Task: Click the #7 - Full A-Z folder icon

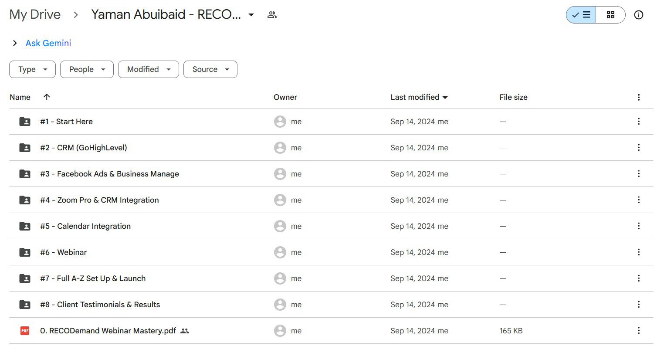Action: click(25, 278)
